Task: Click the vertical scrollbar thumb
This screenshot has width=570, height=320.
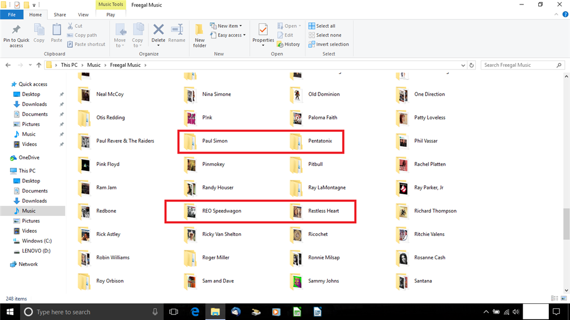Action: pyautogui.click(x=566, y=224)
